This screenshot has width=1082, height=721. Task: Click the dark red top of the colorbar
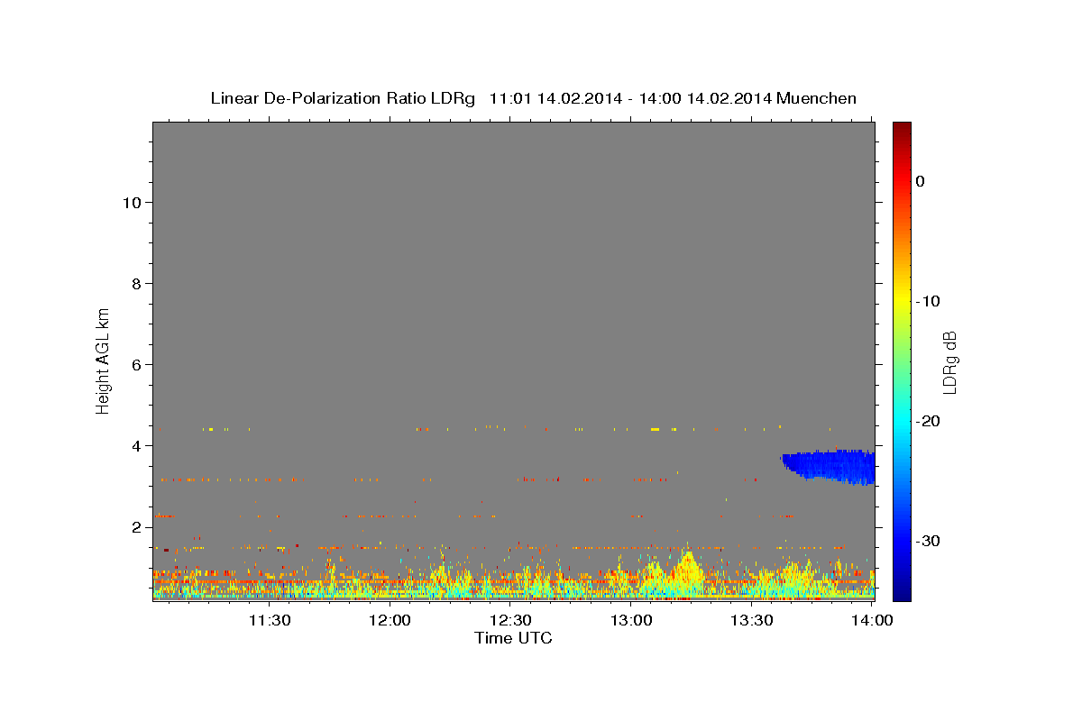pos(902,129)
